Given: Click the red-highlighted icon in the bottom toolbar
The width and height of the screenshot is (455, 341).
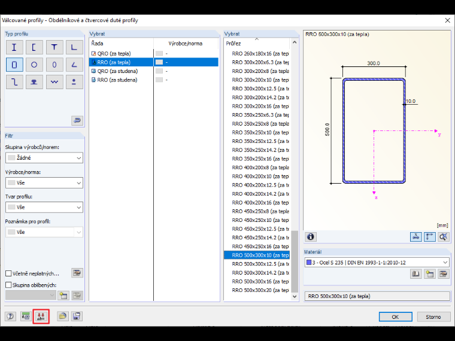Looking at the screenshot, I should pyautogui.click(x=41, y=316).
